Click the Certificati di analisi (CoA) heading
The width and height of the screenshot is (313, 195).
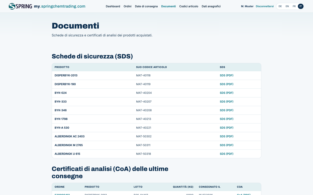[110, 172]
